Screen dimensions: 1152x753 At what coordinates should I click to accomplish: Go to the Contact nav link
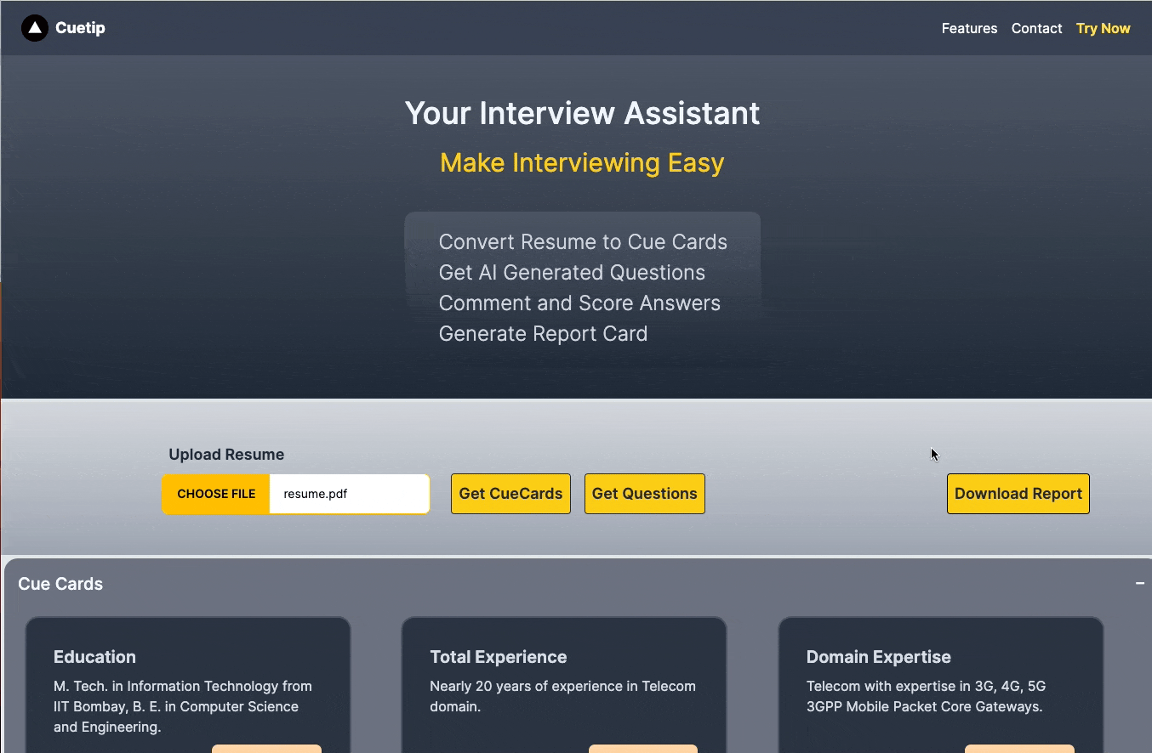pyautogui.click(x=1036, y=28)
